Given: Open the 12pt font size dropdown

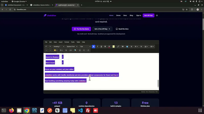Looking at the screenshot, I should [x=85, y=47].
